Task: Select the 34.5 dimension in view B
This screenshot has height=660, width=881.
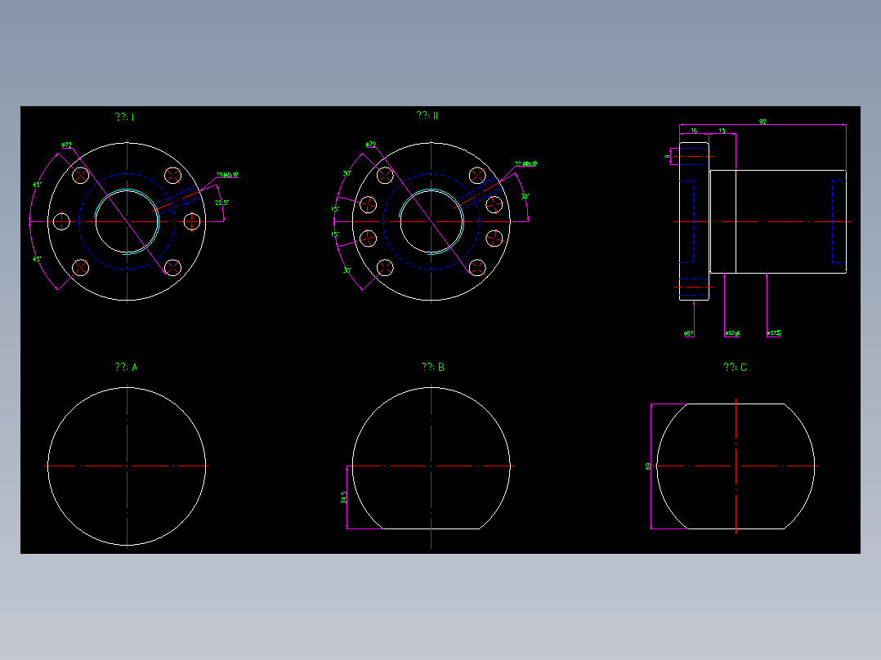Action: (x=344, y=497)
